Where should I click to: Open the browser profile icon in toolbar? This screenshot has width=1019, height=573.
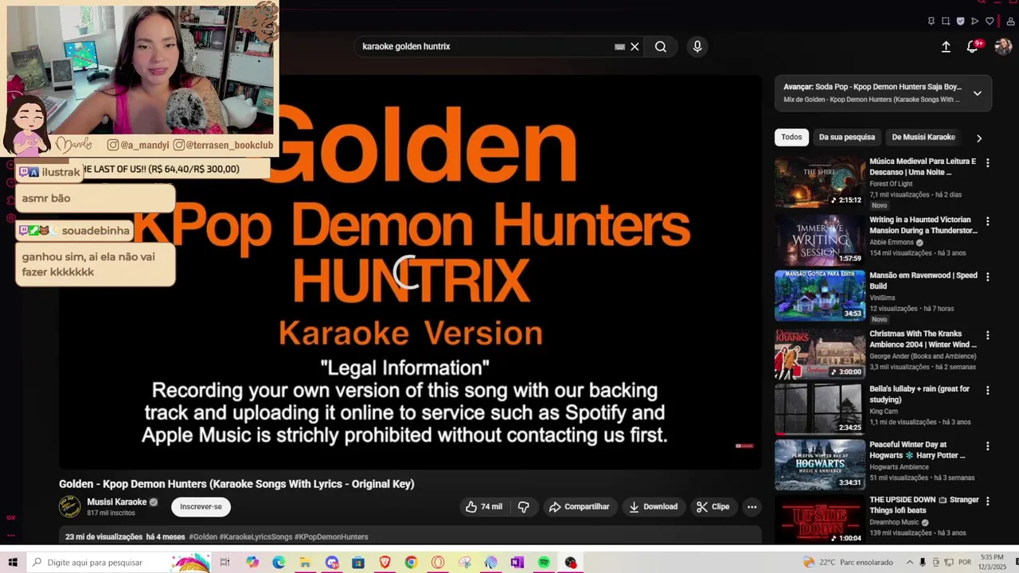[1010, 21]
